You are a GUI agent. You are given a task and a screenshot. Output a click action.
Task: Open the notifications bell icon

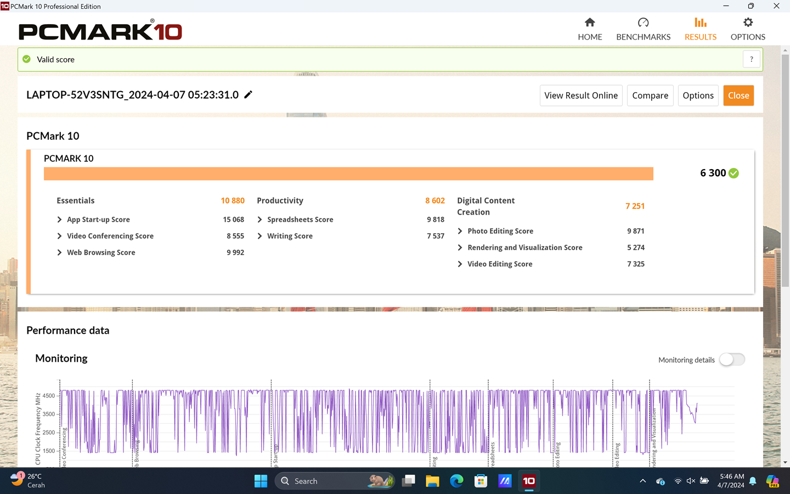[753, 481]
